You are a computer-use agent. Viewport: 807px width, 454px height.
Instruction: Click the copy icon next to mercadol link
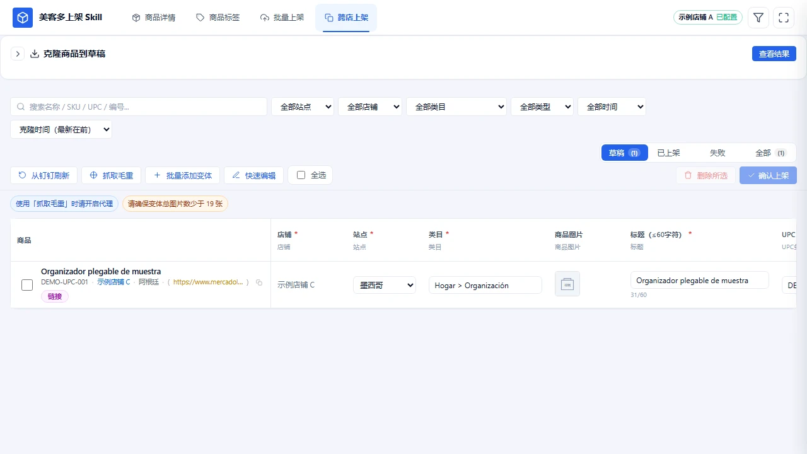click(259, 282)
